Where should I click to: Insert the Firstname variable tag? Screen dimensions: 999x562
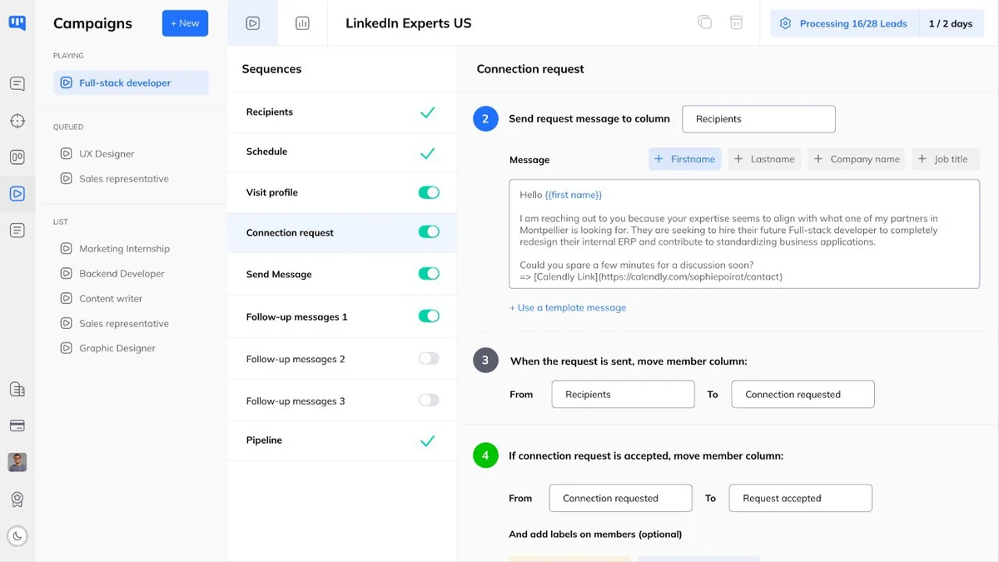coord(685,159)
